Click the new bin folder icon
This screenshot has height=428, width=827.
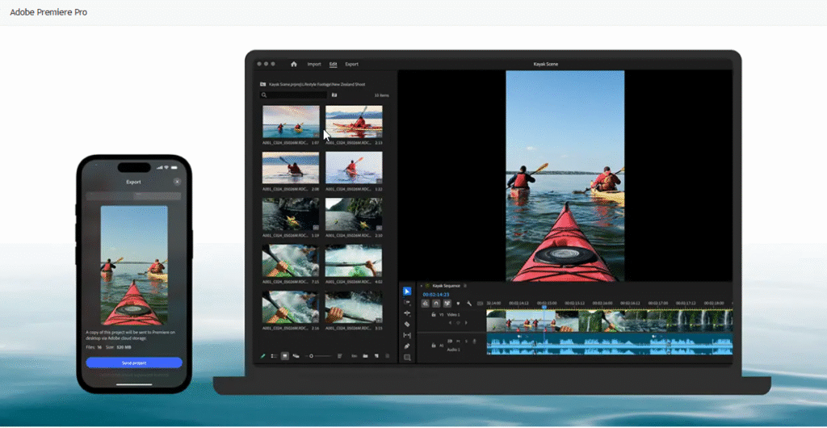[365, 355]
